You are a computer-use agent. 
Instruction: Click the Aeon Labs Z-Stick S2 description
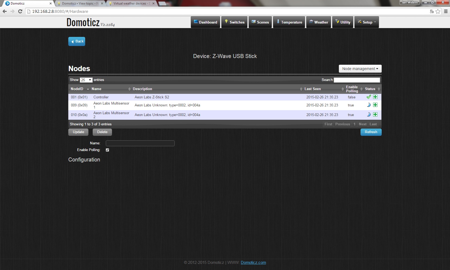(152, 97)
